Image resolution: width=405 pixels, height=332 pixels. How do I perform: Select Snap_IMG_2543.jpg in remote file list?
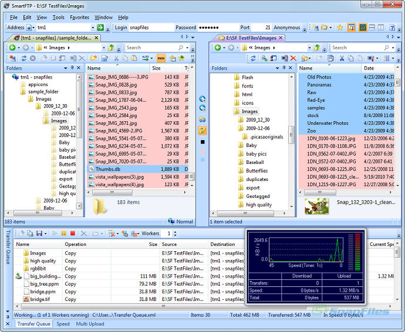pyautogui.click(x=138, y=108)
